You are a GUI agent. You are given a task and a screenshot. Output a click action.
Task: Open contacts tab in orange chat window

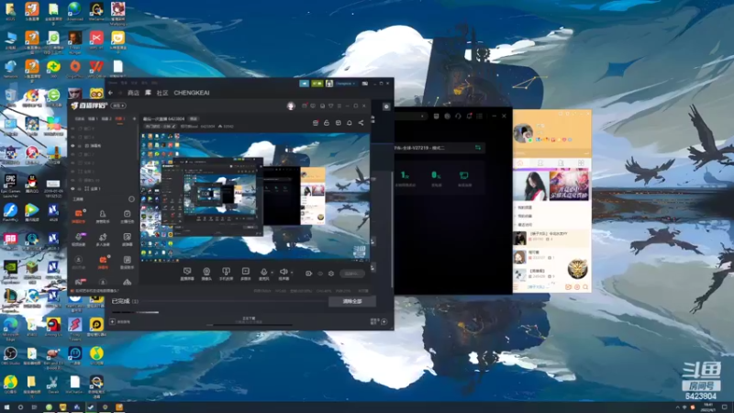tap(540, 163)
